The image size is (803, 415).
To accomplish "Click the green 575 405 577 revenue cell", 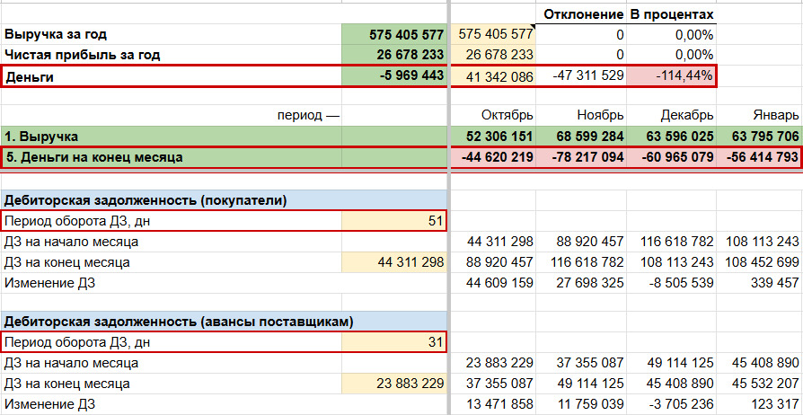I will click(394, 35).
